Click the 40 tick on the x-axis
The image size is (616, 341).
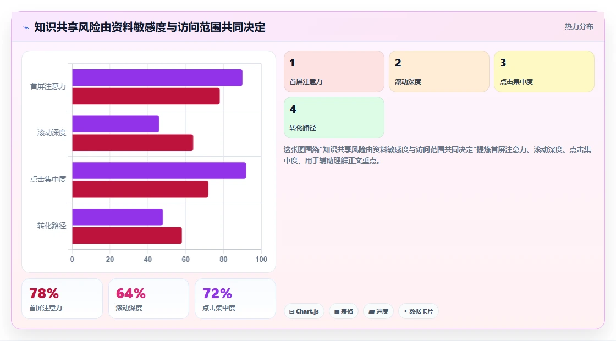point(148,259)
